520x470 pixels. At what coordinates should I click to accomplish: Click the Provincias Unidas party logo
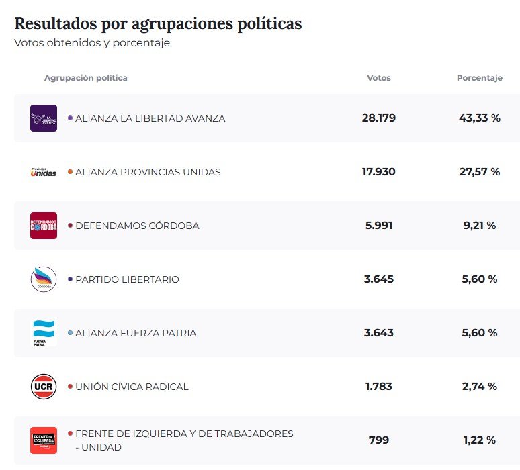[x=44, y=172]
